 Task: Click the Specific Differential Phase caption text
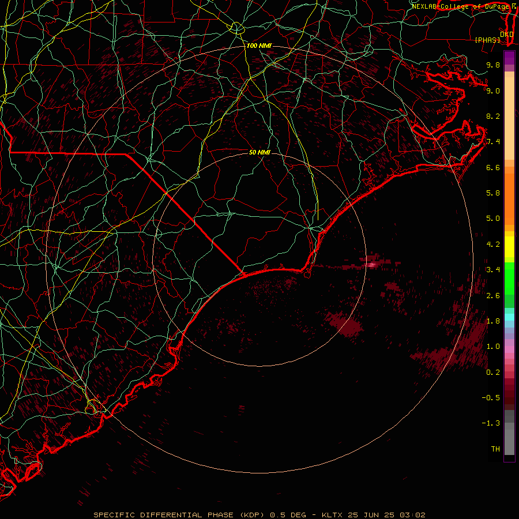click(x=259, y=515)
